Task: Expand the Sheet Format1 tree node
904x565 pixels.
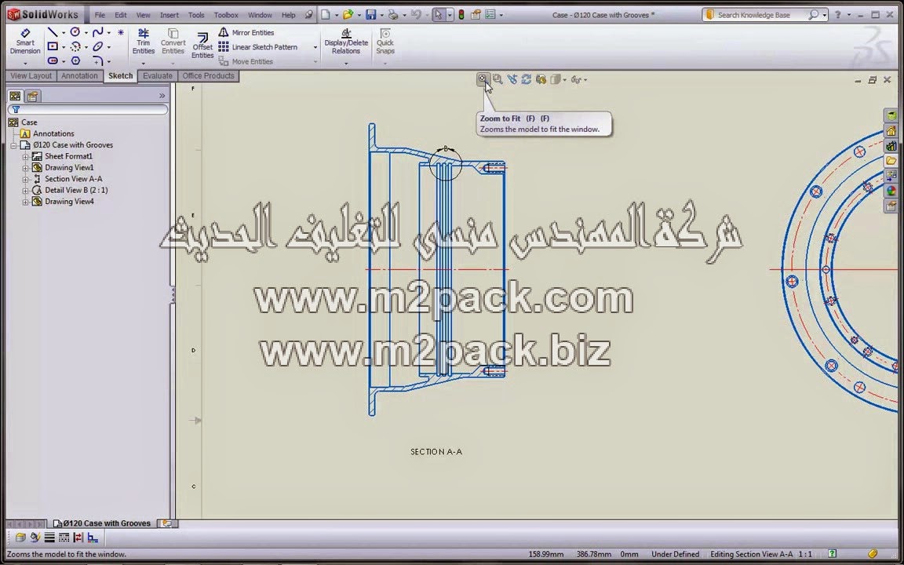Action: pyautogui.click(x=25, y=156)
